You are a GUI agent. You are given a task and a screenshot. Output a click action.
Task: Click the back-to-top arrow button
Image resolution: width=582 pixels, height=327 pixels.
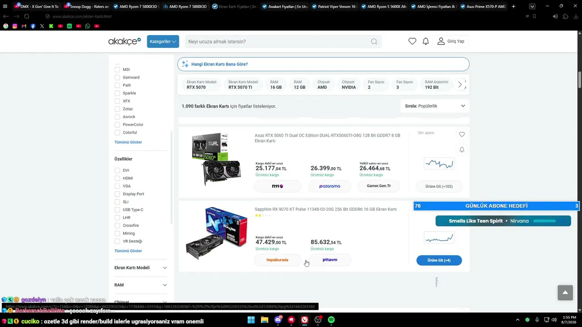point(565,292)
